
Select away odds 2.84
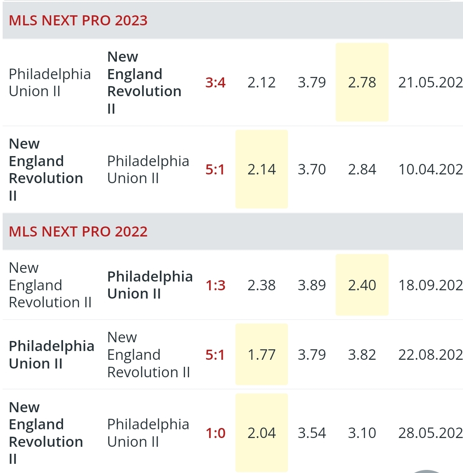coord(362,169)
